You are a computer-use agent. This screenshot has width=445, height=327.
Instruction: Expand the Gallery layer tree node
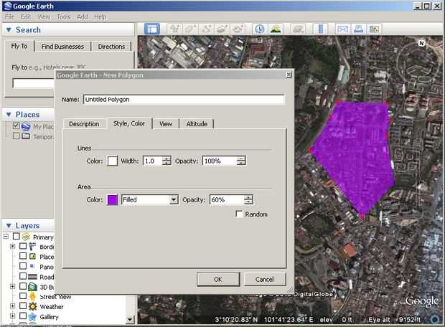point(12,316)
